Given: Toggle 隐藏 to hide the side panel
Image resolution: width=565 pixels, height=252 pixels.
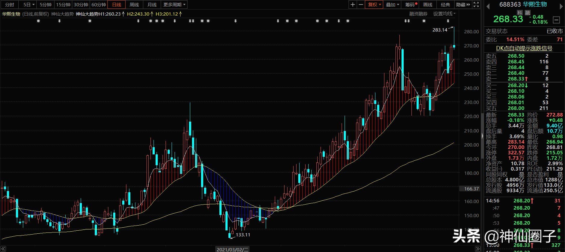Looking at the screenshot, I should 463,5.
